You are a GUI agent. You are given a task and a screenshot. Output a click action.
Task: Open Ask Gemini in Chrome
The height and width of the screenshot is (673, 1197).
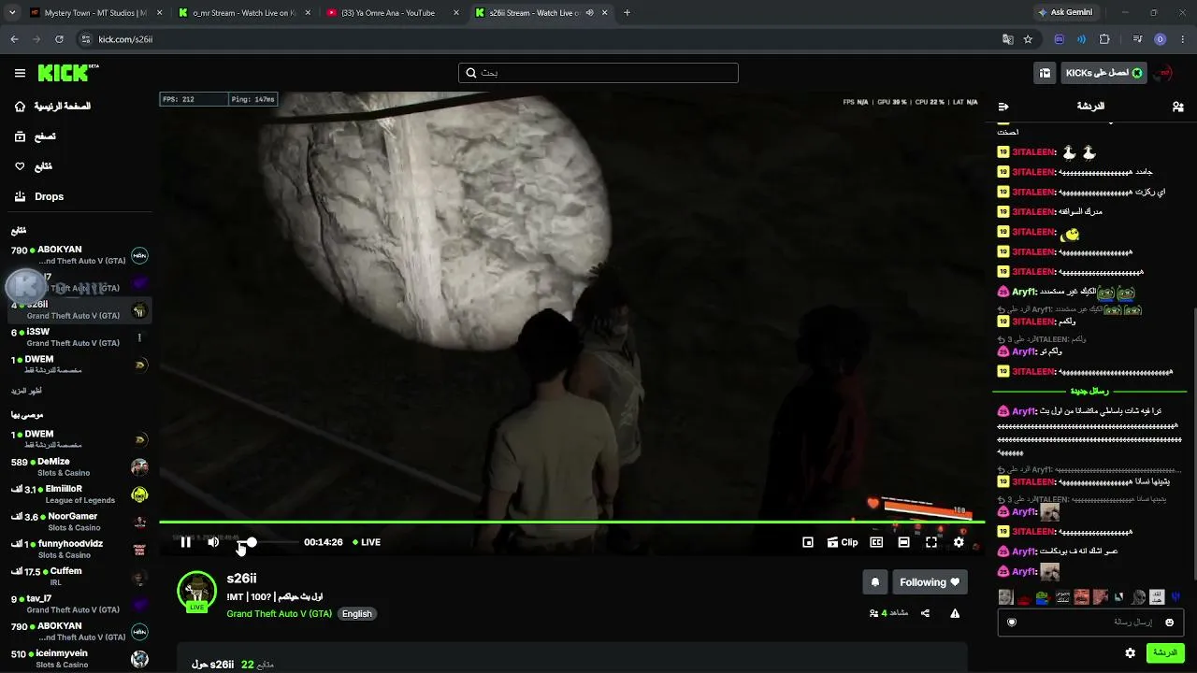[x=1064, y=13]
